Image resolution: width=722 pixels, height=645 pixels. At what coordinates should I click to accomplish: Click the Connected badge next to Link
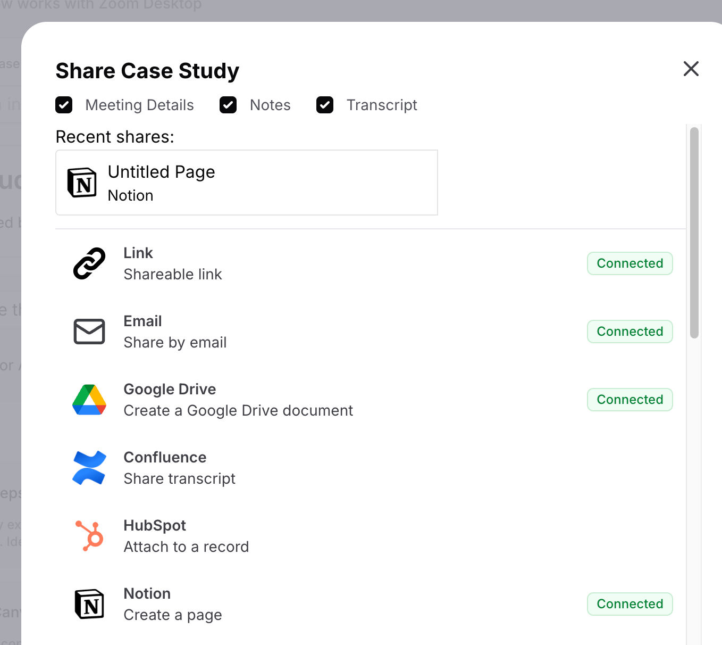629,263
